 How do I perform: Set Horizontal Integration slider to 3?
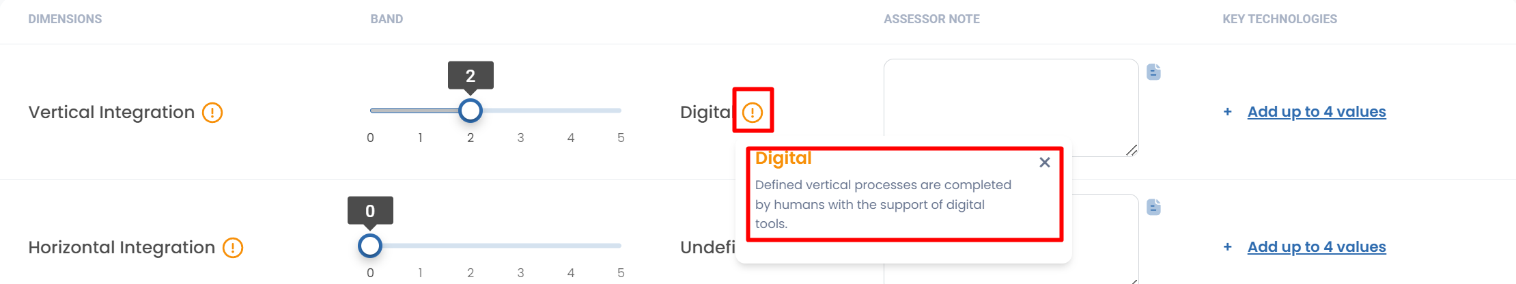520,246
